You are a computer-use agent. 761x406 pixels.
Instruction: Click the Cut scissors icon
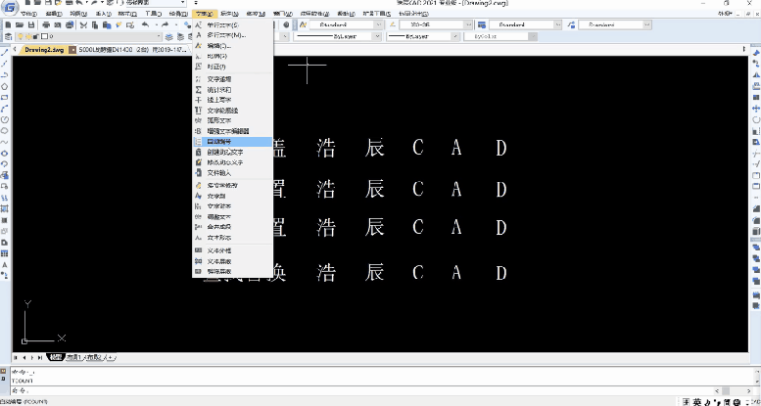[83, 24]
